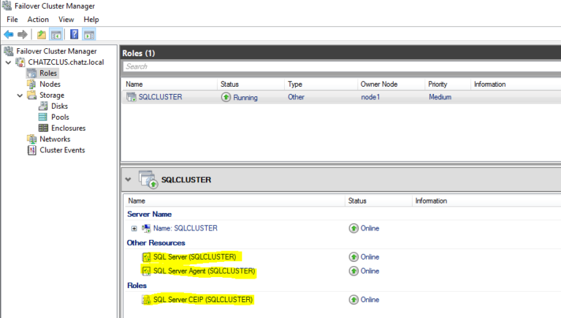The image size is (561, 318).
Task: Select the Networks tree node
Action: point(55,139)
